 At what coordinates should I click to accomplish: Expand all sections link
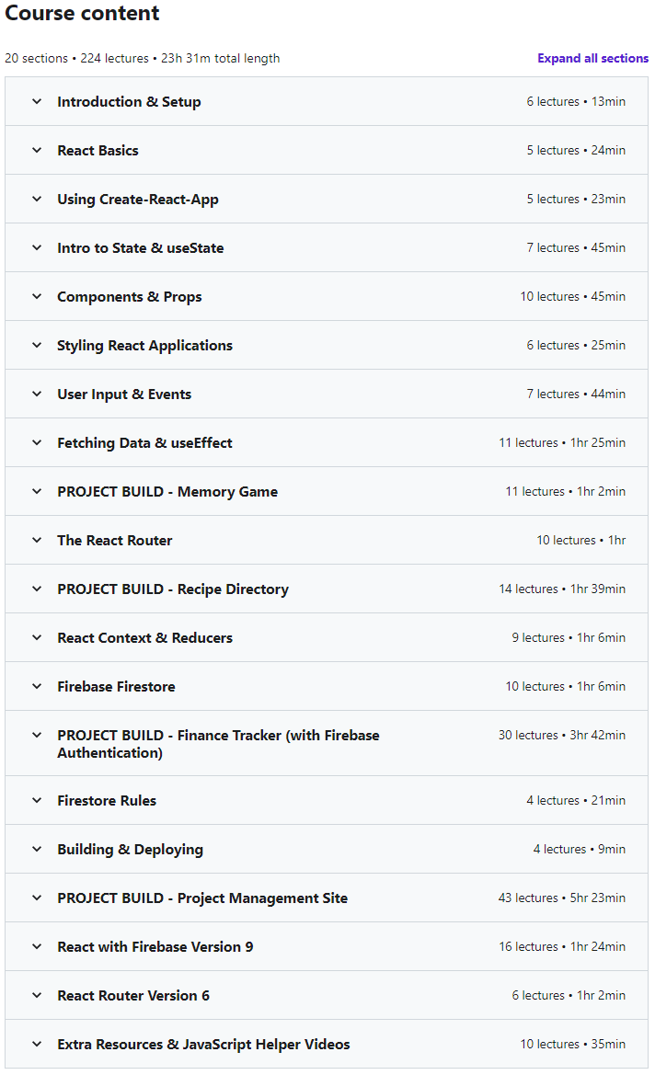click(x=592, y=58)
